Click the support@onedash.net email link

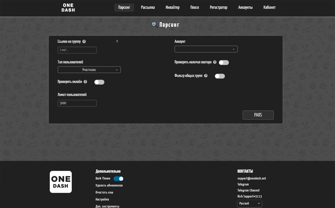(252, 179)
